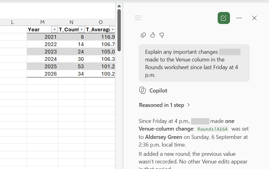Image resolution: width=269 pixels, height=169 pixels.
Task: Open the three-dots more options menu
Action: click(239, 18)
